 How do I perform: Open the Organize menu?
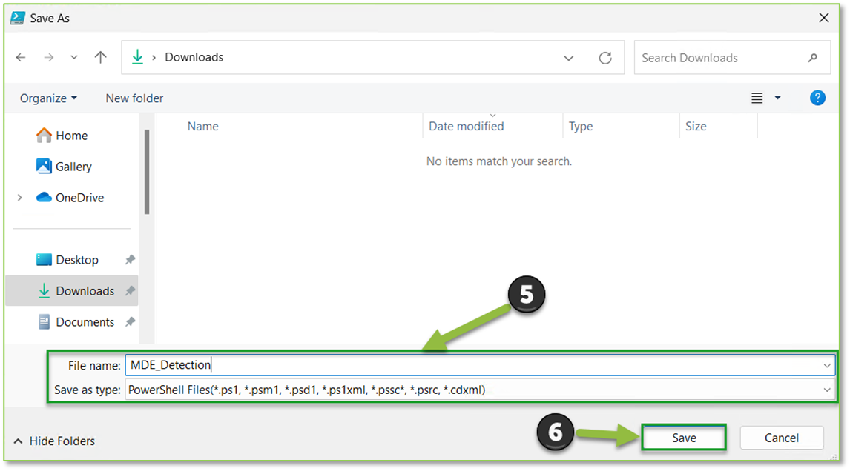point(48,98)
